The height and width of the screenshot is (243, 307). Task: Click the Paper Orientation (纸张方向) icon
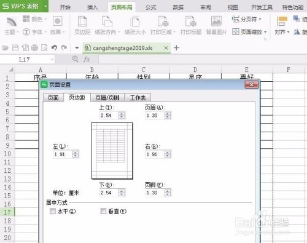coord(107,22)
